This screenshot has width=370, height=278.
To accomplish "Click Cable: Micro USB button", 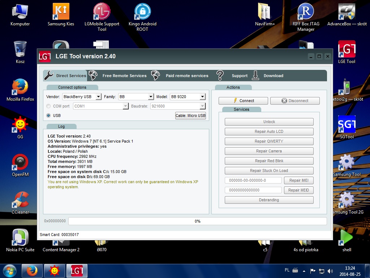I will [190, 115].
